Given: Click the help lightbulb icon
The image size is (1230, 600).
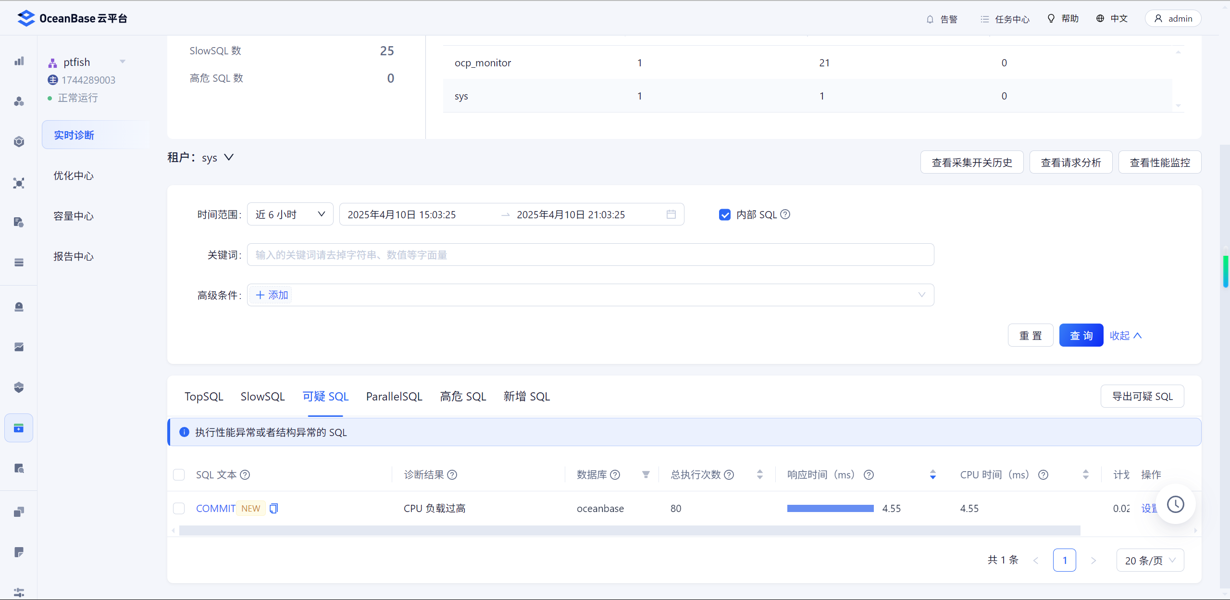Looking at the screenshot, I should (x=1051, y=19).
